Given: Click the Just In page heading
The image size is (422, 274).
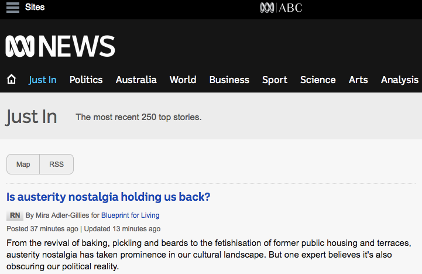Looking at the screenshot, I should pos(32,117).
